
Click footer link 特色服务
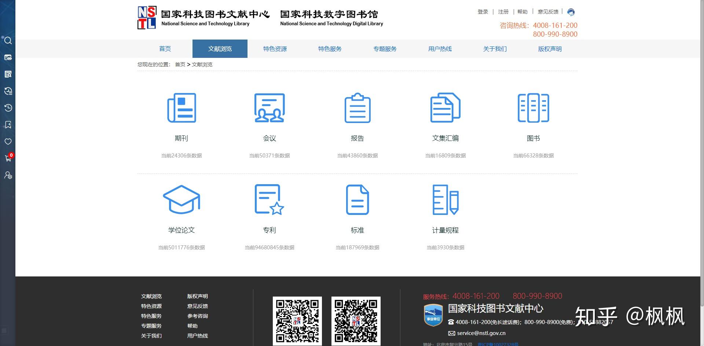tap(151, 316)
